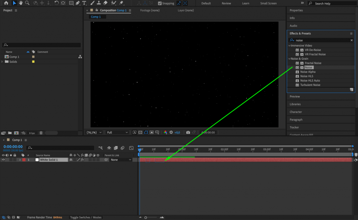This screenshot has width=358, height=220.
Task: Take a snapshot of the composition
Action: coord(188,132)
